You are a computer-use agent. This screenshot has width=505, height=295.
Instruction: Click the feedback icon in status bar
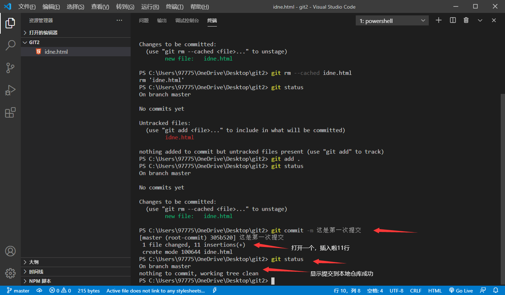(x=483, y=291)
